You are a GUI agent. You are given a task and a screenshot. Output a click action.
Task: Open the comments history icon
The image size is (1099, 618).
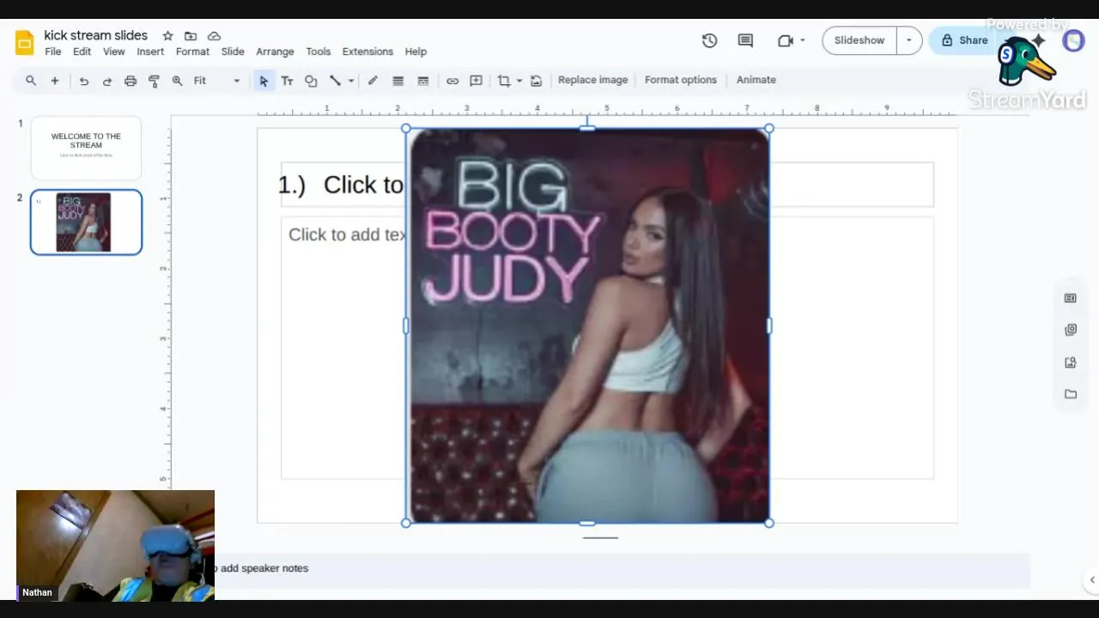745,40
